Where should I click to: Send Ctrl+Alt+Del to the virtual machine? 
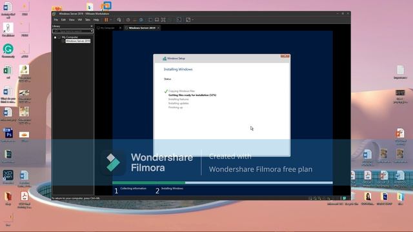click(119, 20)
